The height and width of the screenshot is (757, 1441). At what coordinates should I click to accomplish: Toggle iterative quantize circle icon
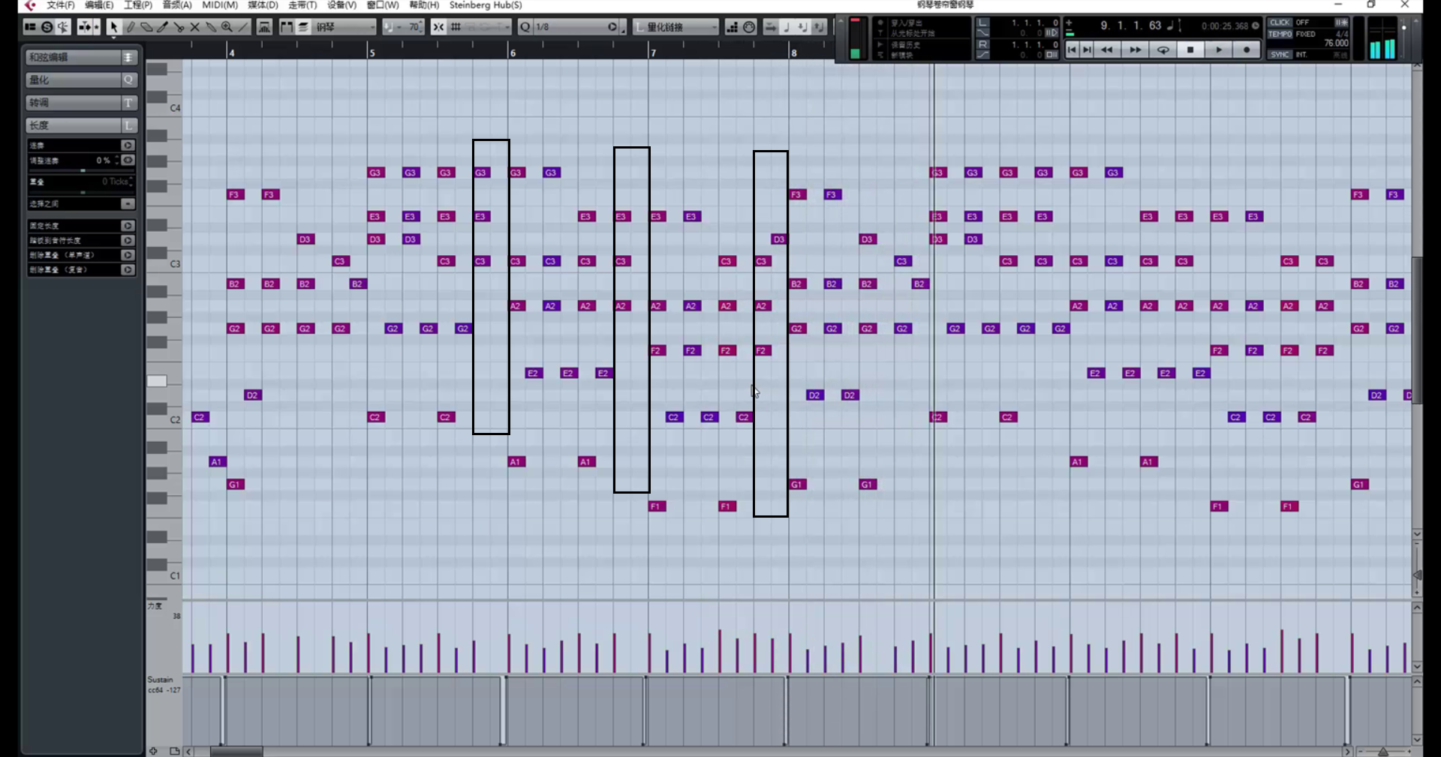coord(612,27)
